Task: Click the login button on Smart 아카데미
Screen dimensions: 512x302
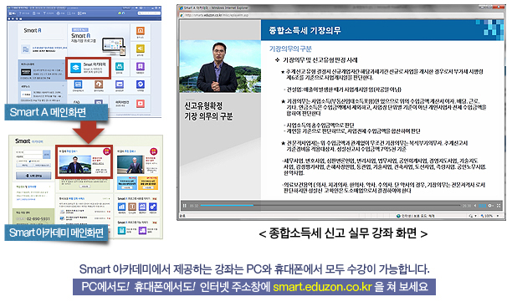Action: 47,155
